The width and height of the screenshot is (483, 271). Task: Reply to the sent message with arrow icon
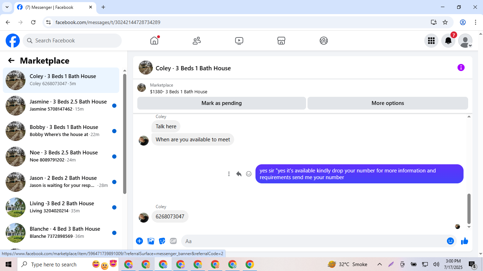(239, 174)
